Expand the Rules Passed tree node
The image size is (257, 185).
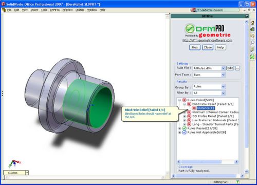point(179,128)
